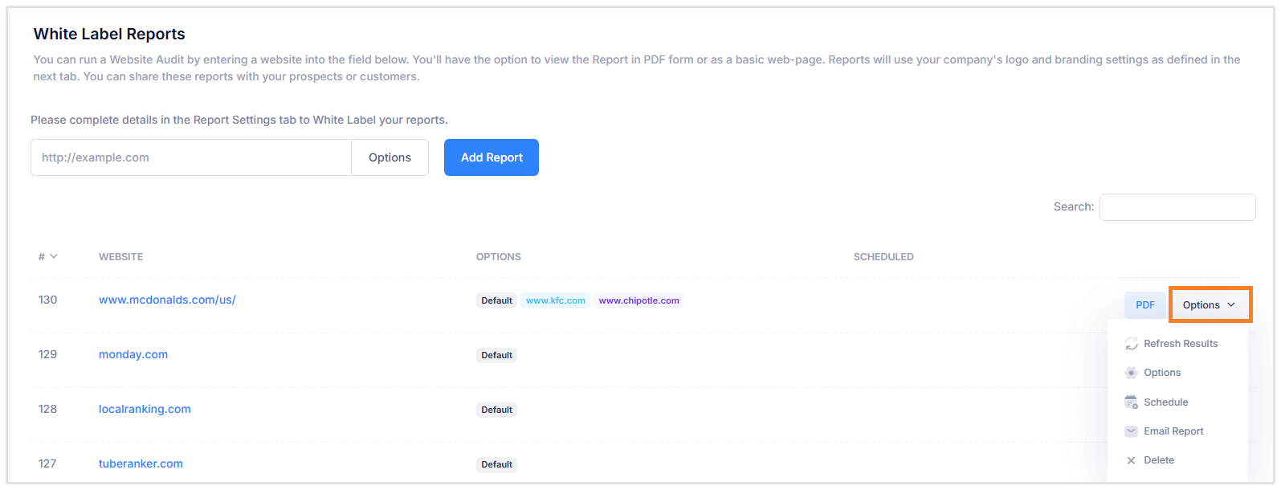Click the Delete X icon
The image size is (1281, 490).
point(1131,460)
